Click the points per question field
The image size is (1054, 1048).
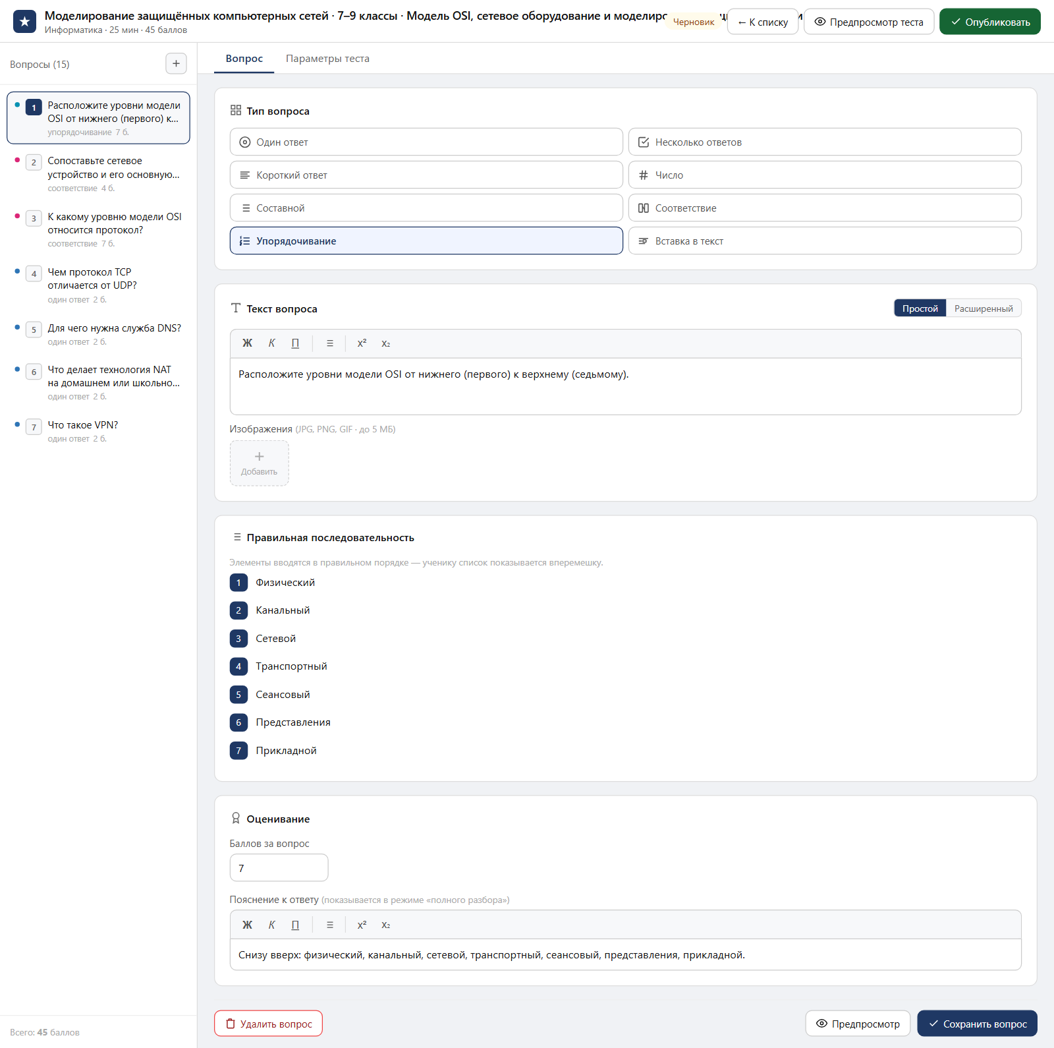tap(279, 868)
